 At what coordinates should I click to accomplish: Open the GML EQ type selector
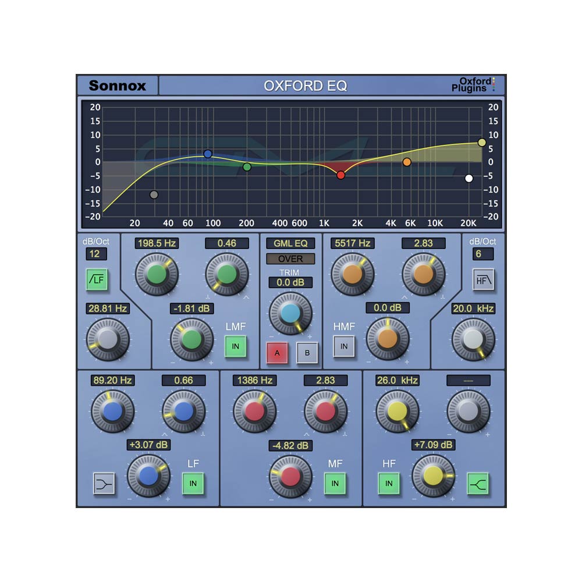290,243
